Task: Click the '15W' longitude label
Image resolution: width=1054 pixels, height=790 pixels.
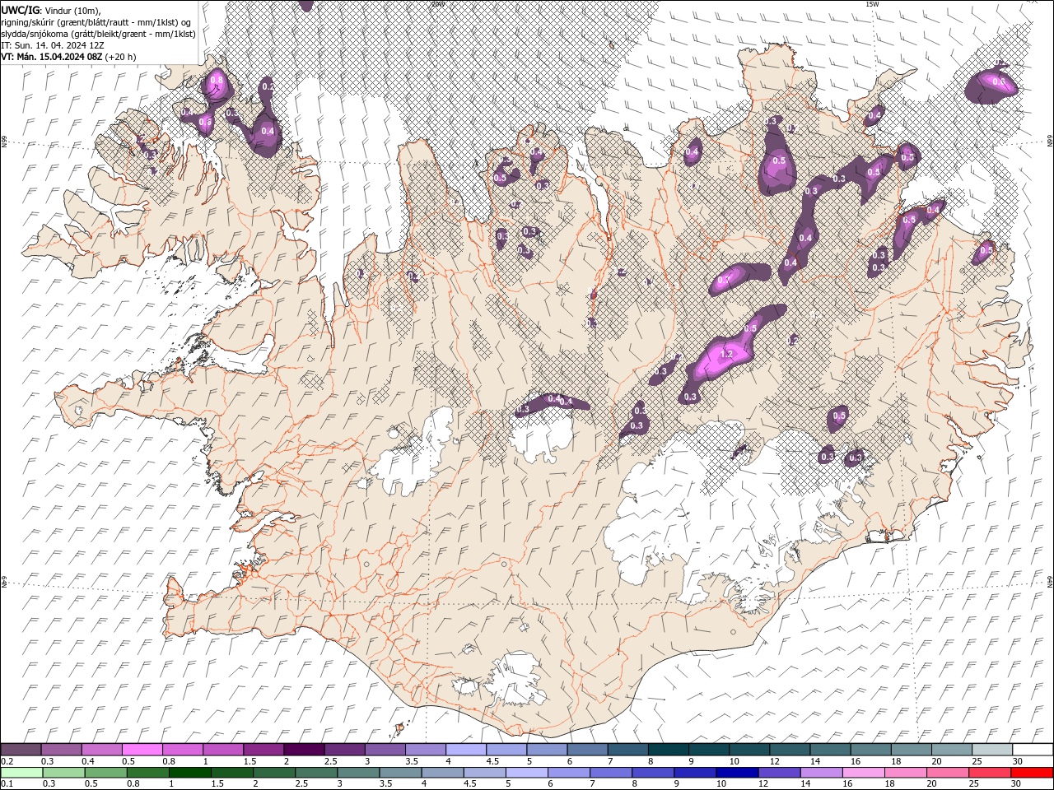Action: (x=872, y=4)
